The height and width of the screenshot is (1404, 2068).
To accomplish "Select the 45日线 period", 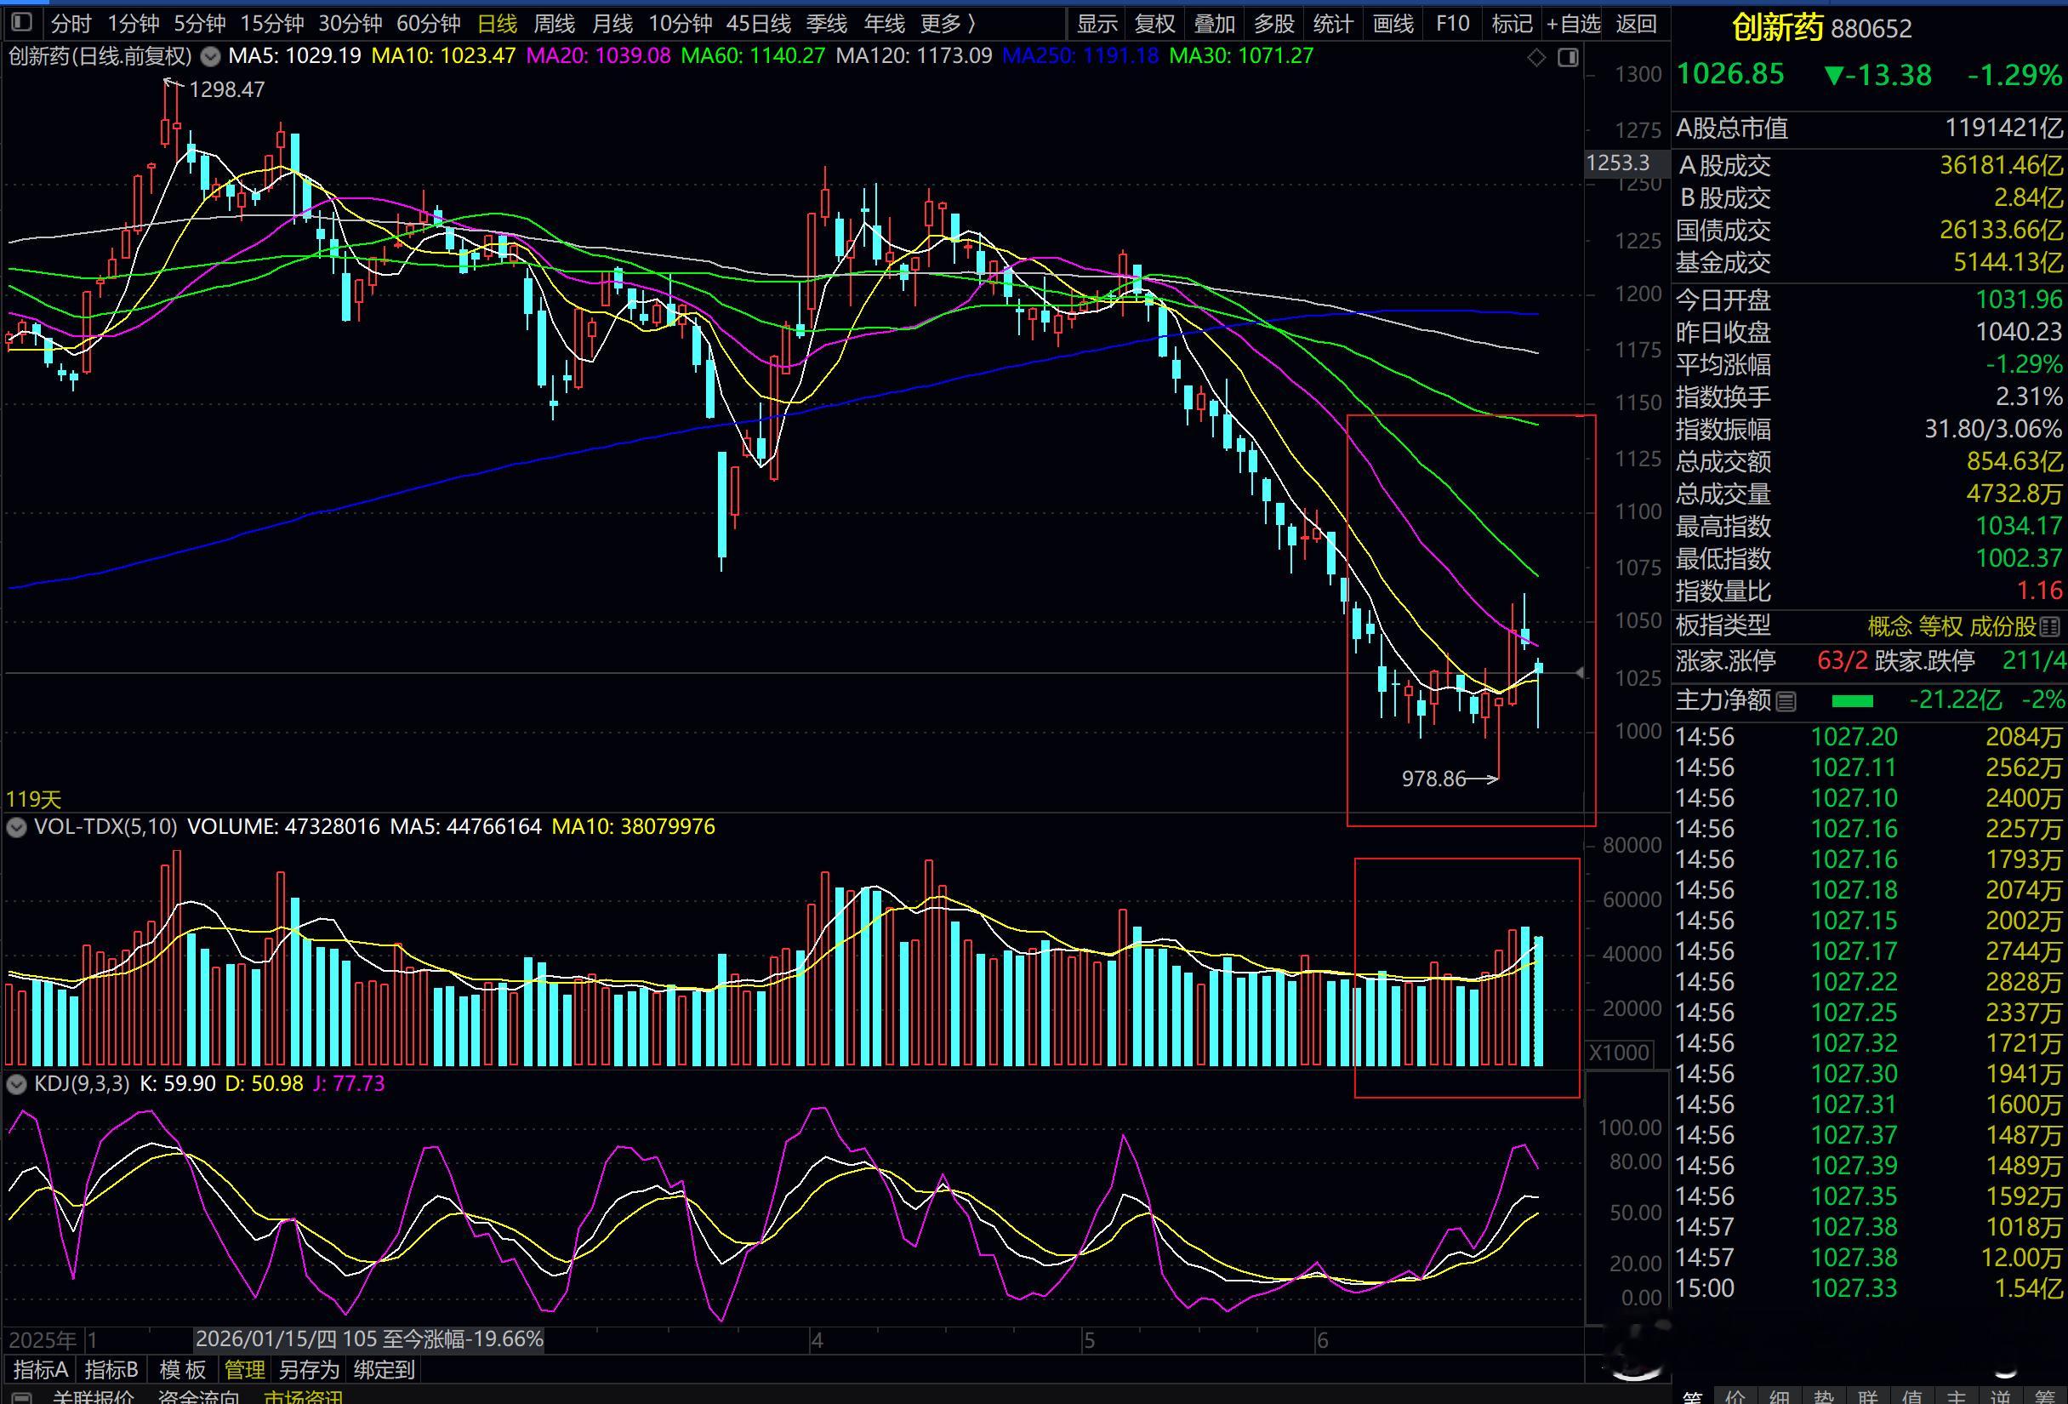I will tap(758, 23).
